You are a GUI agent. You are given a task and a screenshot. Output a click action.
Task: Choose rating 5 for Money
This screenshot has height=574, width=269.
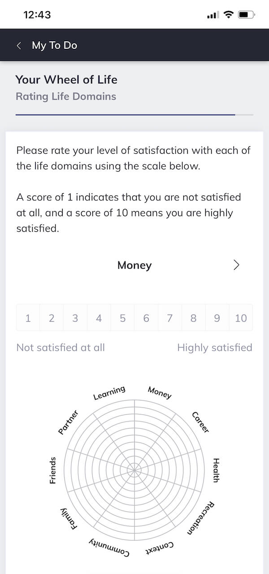[122, 318]
